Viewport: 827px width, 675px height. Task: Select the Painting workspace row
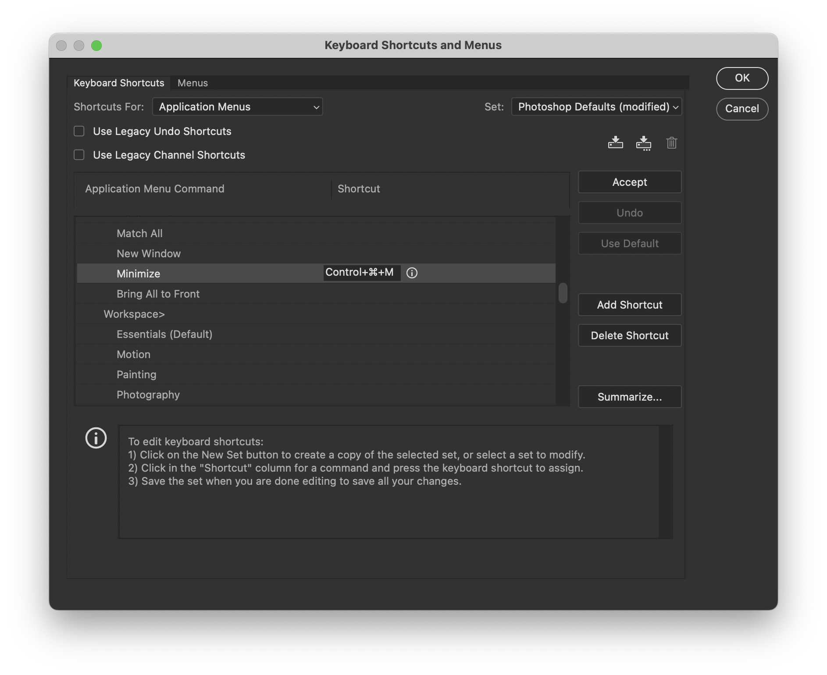point(315,375)
